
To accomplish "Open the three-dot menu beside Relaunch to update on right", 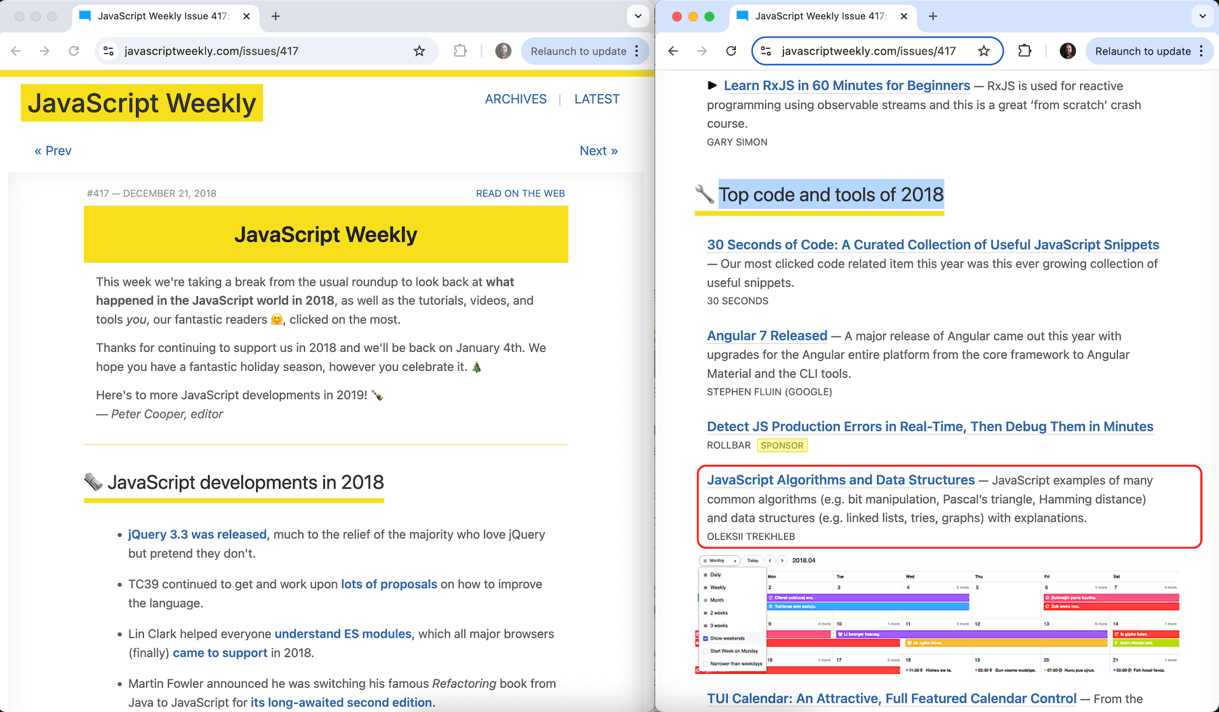I will point(1201,51).
